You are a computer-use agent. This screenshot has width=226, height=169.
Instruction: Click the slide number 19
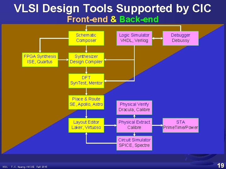click(x=220, y=166)
